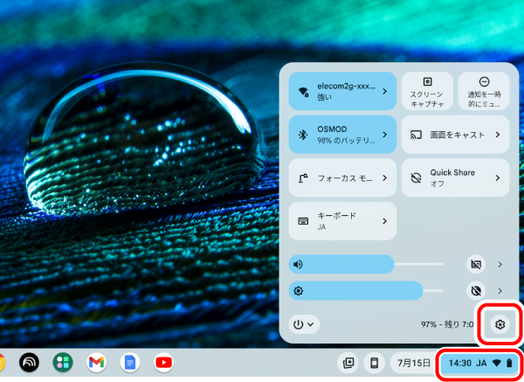The width and height of the screenshot is (524, 382).
Task: Click on the brightness slider
Action: coord(367,290)
